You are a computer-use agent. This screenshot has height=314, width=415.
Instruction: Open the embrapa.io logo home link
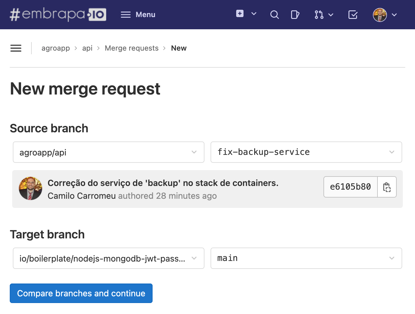pos(58,15)
